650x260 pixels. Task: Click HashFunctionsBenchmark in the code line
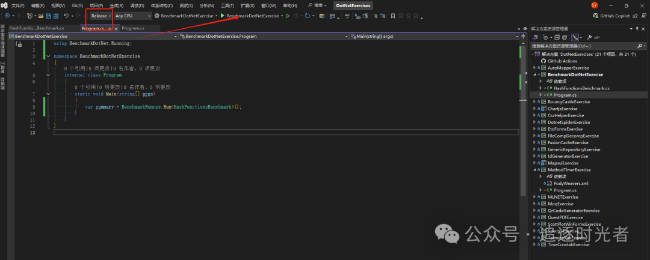click(202, 107)
